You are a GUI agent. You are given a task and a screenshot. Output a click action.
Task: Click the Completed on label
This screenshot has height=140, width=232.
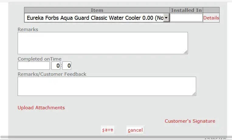pos(34,59)
